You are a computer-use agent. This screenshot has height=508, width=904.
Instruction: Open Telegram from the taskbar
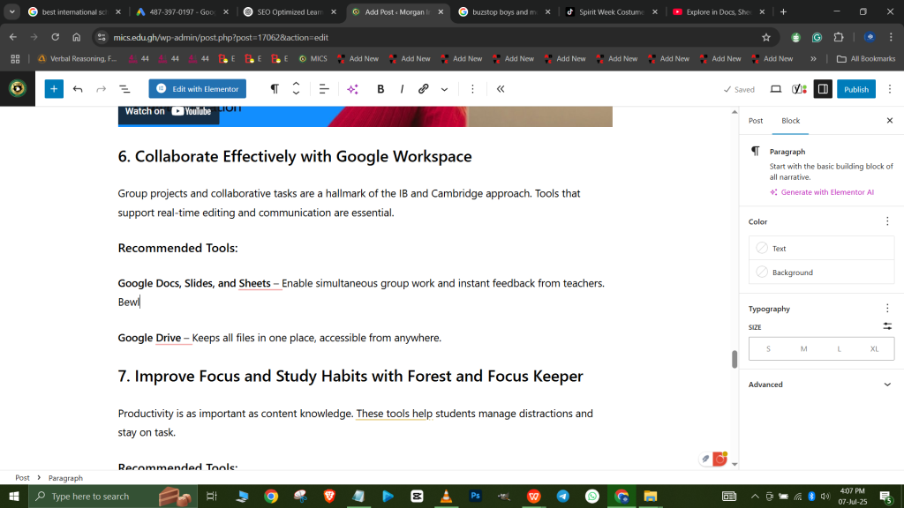(x=563, y=496)
